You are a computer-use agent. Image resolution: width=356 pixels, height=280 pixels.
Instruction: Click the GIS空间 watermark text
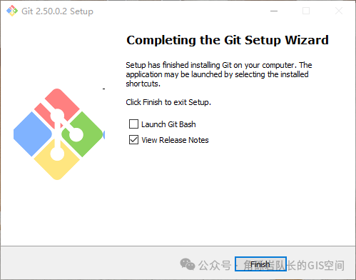[x=326, y=265]
